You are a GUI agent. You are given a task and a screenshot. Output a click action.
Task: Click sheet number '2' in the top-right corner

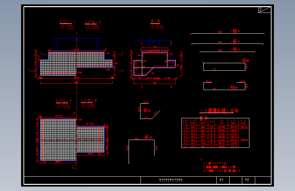coord(261,10)
